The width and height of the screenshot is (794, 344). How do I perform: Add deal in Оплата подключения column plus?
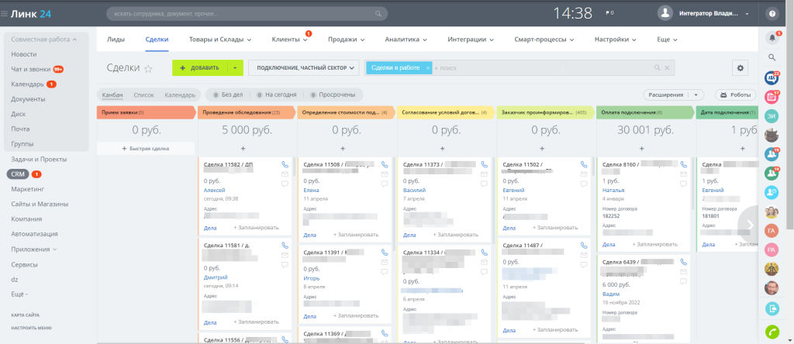point(641,149)
